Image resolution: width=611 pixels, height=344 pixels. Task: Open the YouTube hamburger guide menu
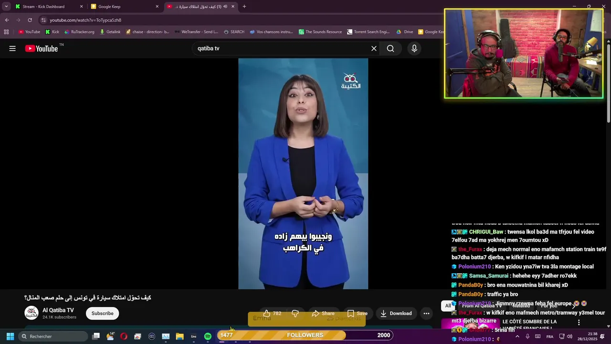click(x=12, y=48)
